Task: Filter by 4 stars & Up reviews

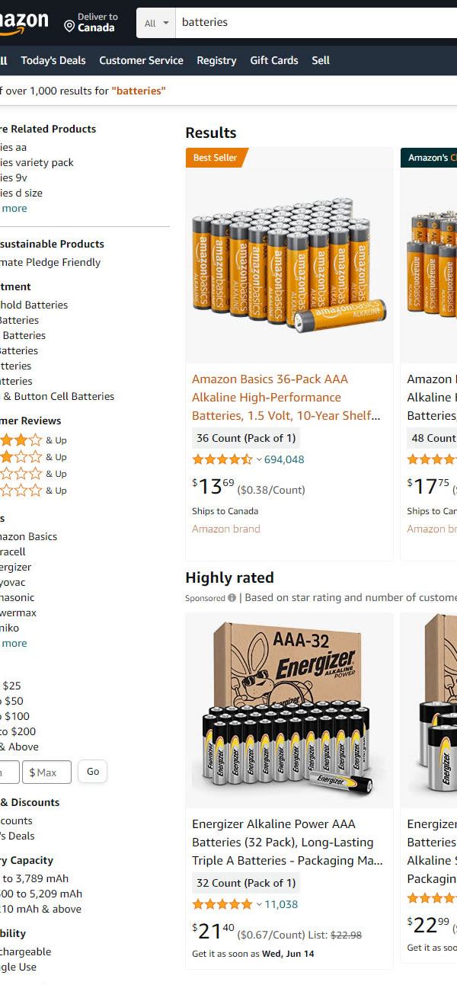Action: pyautogui.click(x=21, y=440)
